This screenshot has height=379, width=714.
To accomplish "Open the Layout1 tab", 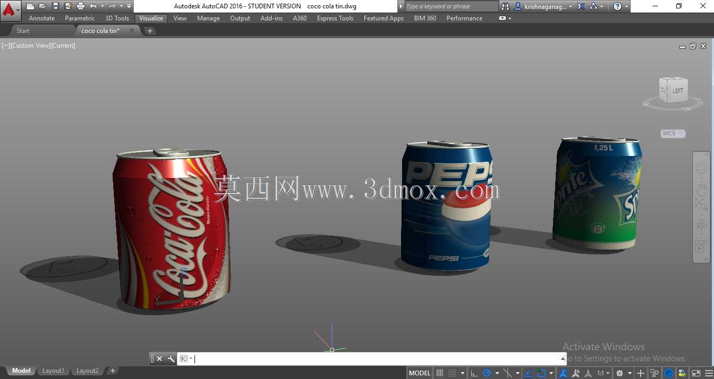I will tap(53, 371).
